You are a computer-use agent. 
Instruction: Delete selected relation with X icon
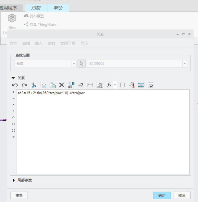(x=62, y=85)
